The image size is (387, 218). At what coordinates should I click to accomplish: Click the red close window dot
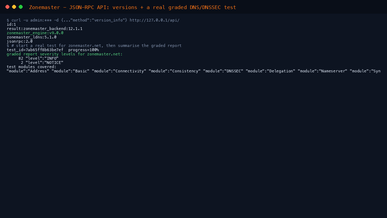7,7
